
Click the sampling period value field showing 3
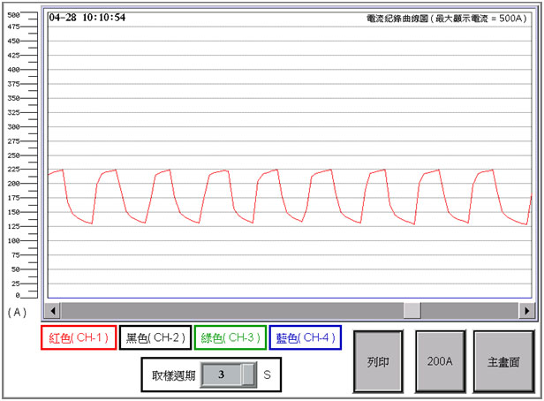[x=221, y=375]
